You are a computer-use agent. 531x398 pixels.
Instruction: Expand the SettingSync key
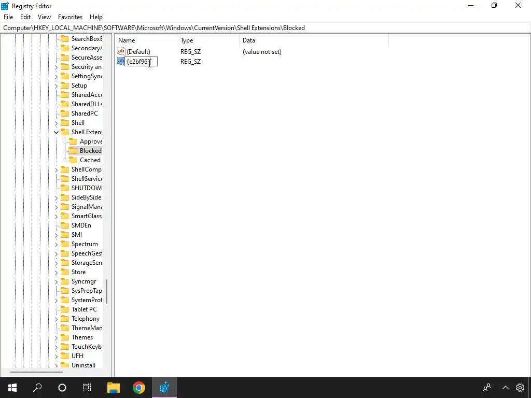pyautogui.click(x=56, y=77)
